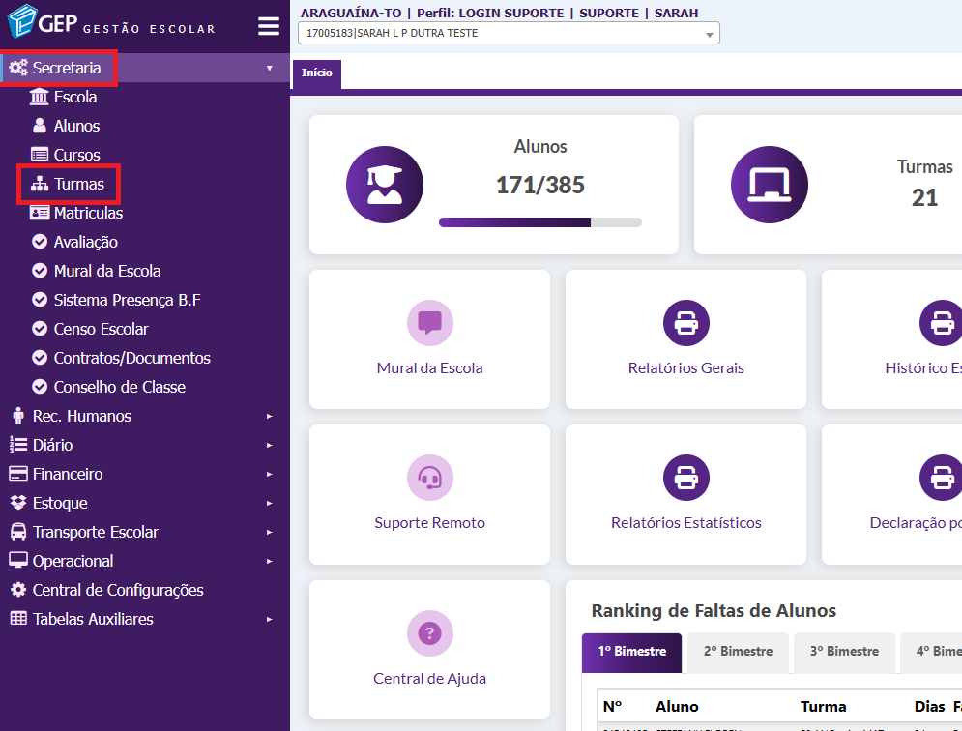The height and width of the screenshot is (731, 962).
Task: Open the school selection dropdown
Action: click(x=509, y=34)
